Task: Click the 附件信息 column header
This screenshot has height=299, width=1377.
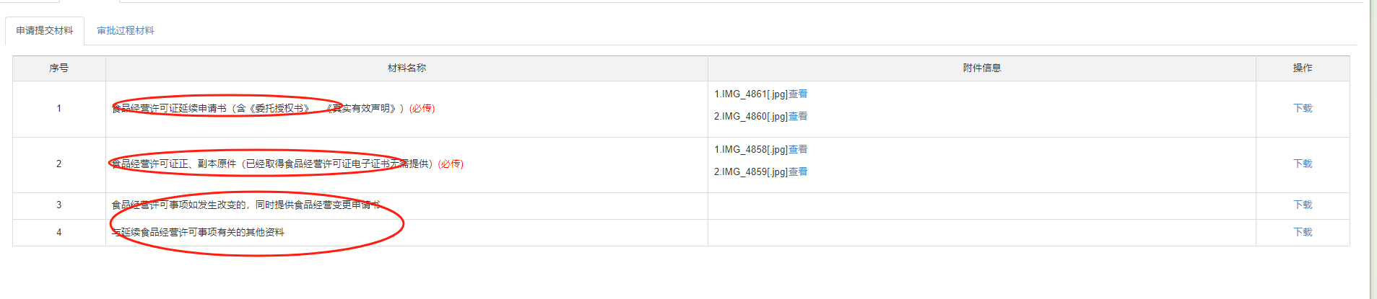Action: coord(981,68)
